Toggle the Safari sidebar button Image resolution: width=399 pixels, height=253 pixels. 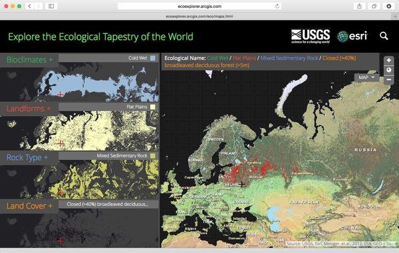coord(51,6)
